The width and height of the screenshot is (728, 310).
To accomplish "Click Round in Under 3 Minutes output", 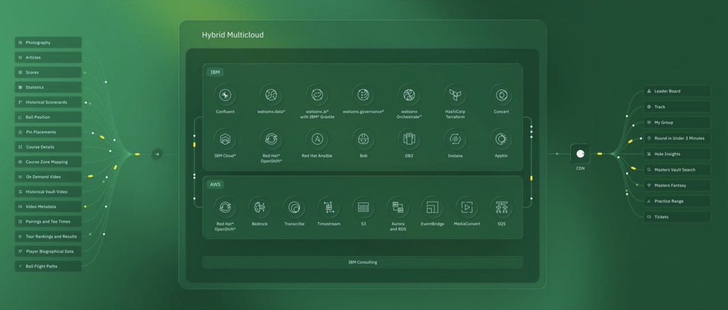I will click(x=677, y=138).
